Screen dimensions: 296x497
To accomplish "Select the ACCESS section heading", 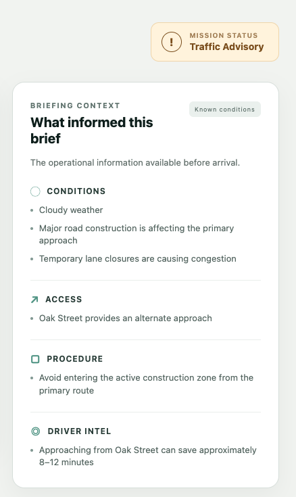I will (x=64, y=299).
